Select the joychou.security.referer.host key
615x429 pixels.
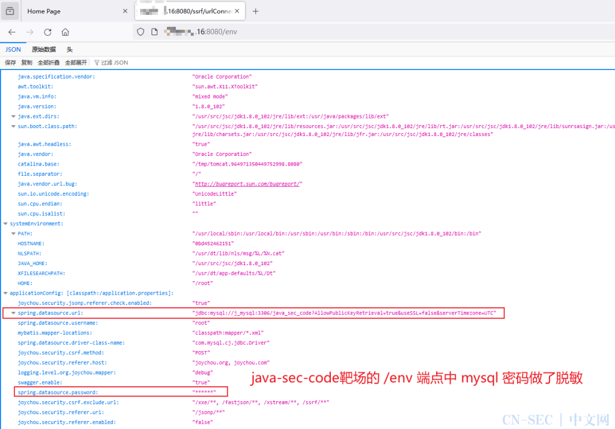pyautogui.click(x=62, y=363)
